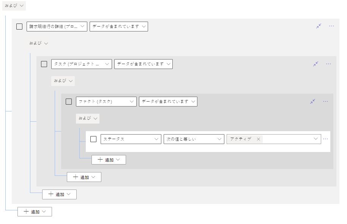Remove the アクティブ value tag
This screenshot has height=224, width=347.
pyautogui.click(x=259, y=139)
